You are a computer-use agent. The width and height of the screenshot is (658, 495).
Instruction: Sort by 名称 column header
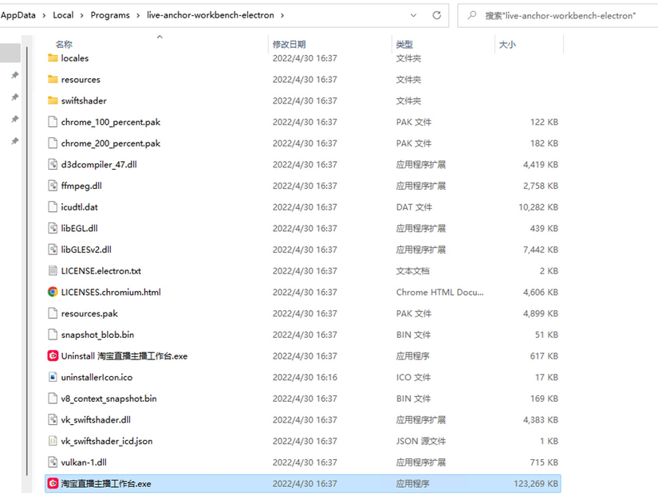tap(64, 45)
